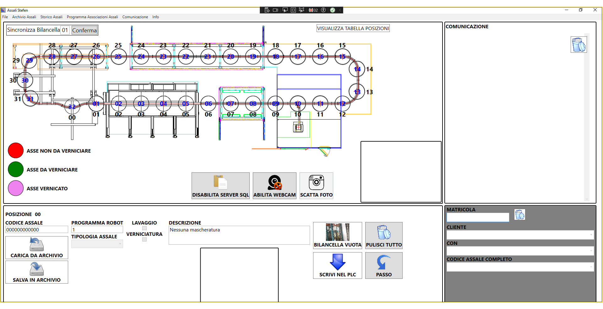
Task: Expand the TIPOLOGIA ASSALE dropdown
Action: tap(97, 244)
